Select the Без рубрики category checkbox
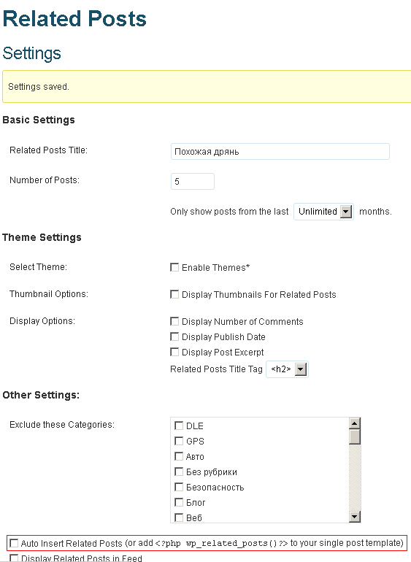 point(179,471)
